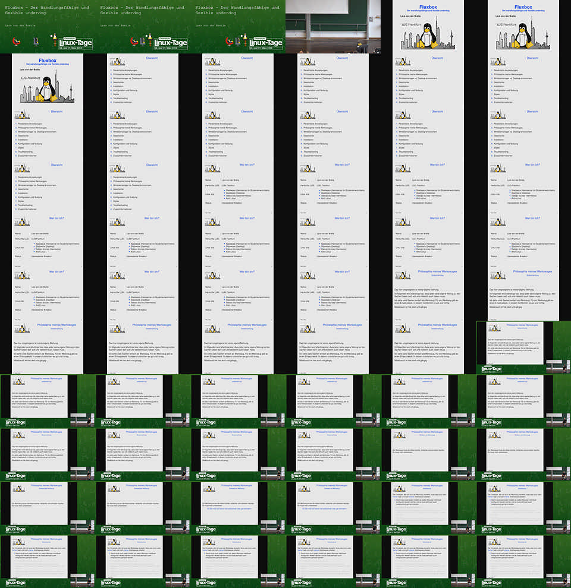571x588 pixels.
Task: Open Fluxbox penguin slide below first green title card
Action: (48, 80)
